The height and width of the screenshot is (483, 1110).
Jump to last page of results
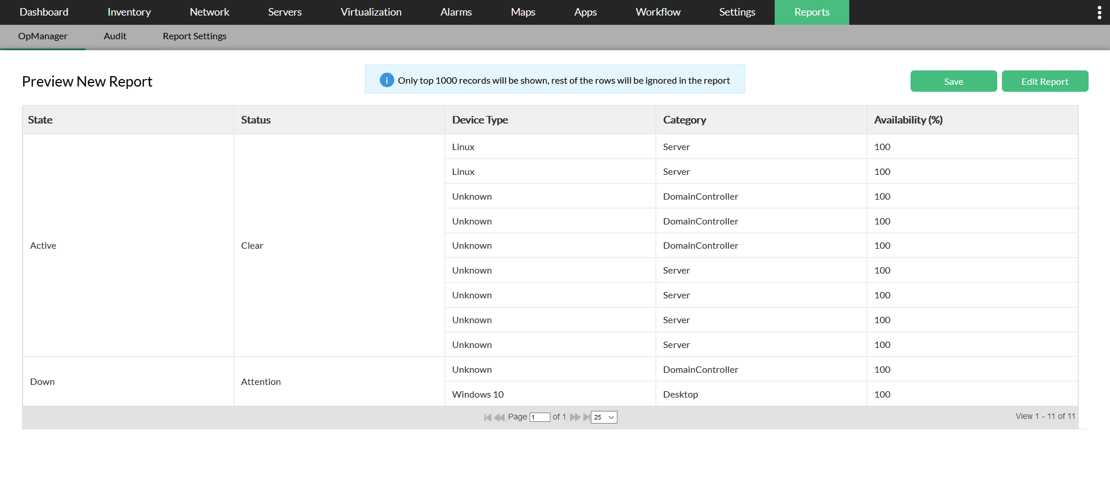click(587, 417)
